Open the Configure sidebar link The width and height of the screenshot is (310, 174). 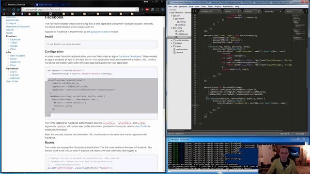click(x=11, y=23)
